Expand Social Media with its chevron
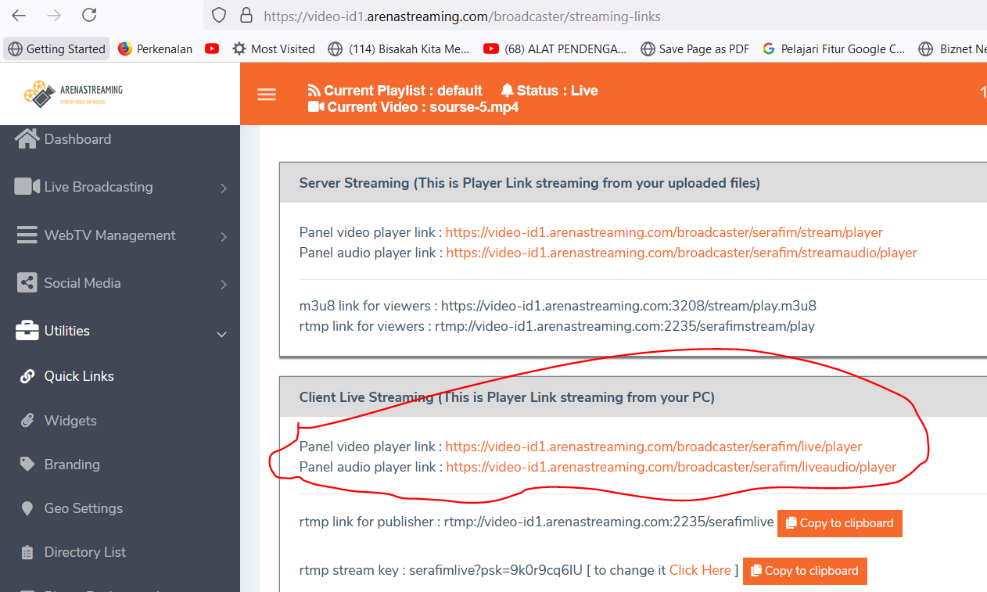Image resolution: width=987 pixels, height=592 pixels. coord(224,284)
